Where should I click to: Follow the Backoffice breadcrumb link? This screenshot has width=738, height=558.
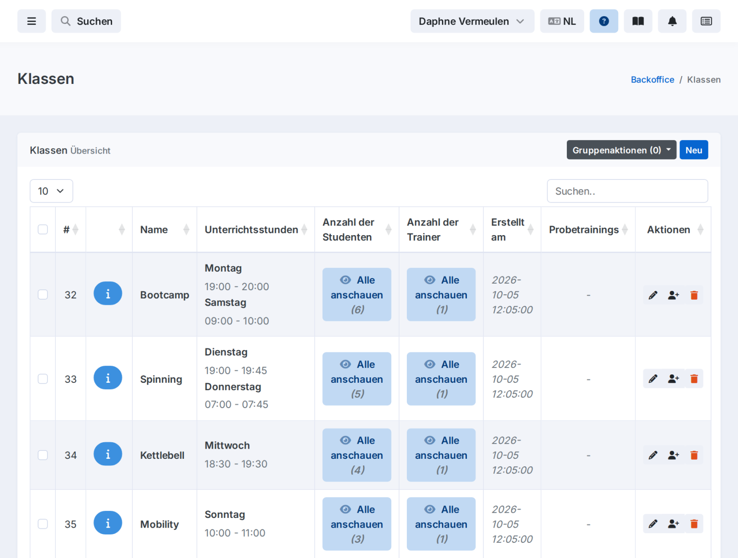pos(652,79)
